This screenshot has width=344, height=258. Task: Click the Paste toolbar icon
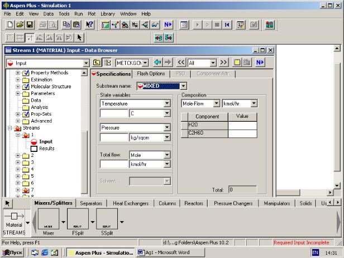76,25
